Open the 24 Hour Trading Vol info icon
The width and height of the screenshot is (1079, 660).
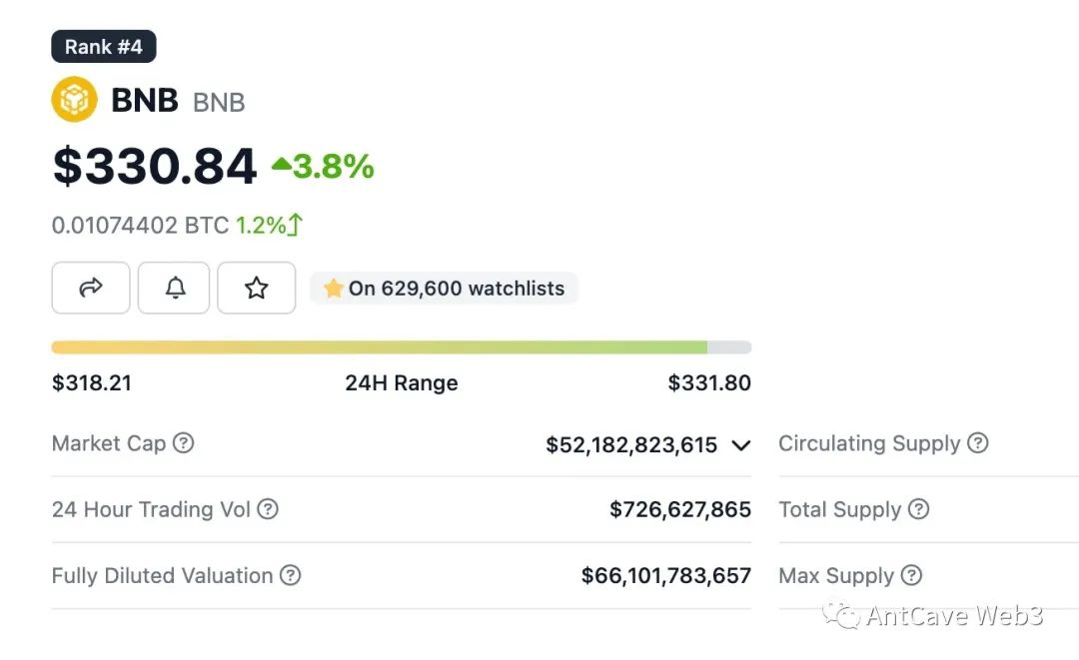pos(268,509)
